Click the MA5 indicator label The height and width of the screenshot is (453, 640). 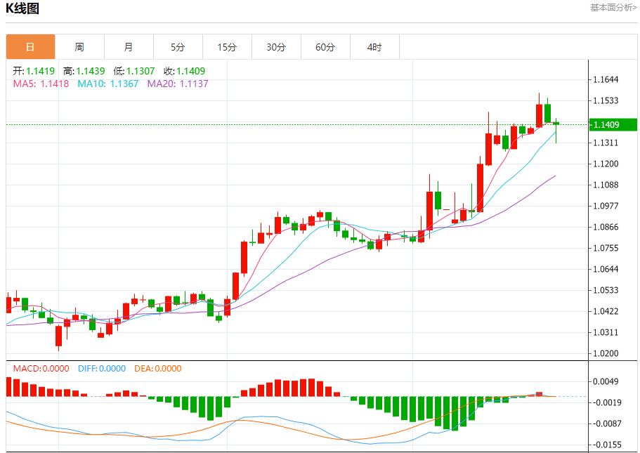point(41,84)
